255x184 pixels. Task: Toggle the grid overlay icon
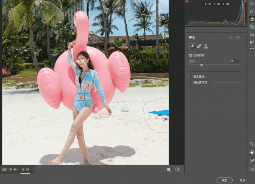point(251,169)
